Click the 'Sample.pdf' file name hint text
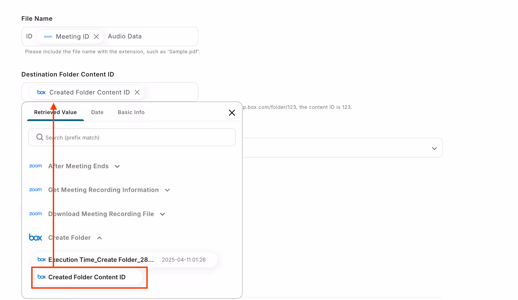 [113, 52]
